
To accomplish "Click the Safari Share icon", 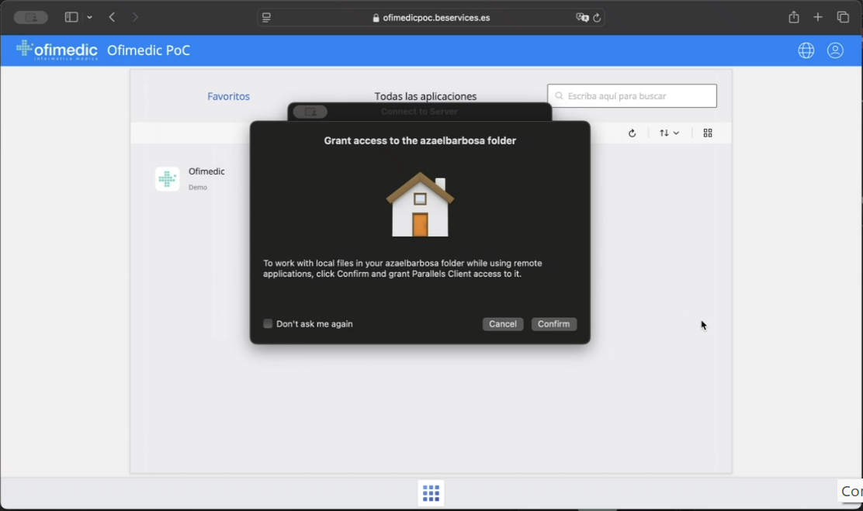I will (793, 17).
